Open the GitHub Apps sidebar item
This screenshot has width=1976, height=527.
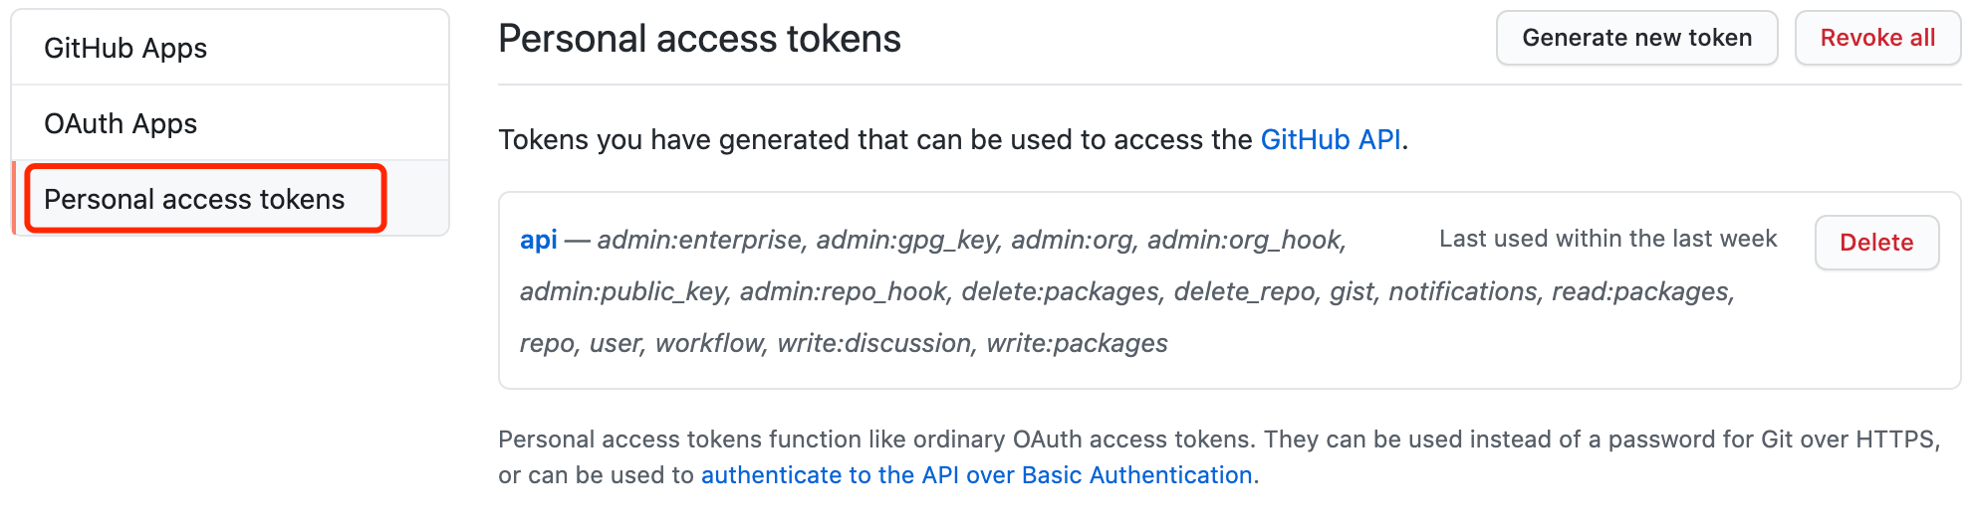(x=125, y=48)
